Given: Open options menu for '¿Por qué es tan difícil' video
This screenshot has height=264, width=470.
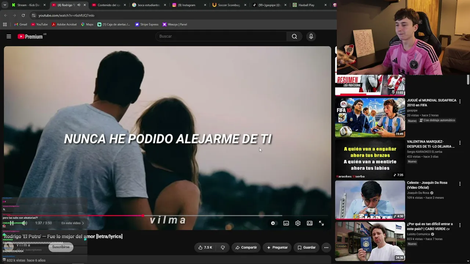Looking at the screenshot, I should [x=460, y=225].
